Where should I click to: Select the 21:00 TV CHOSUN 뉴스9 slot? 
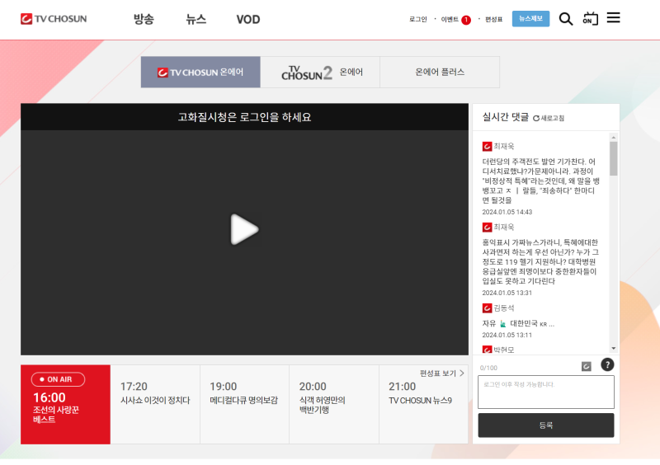point(423,404)
